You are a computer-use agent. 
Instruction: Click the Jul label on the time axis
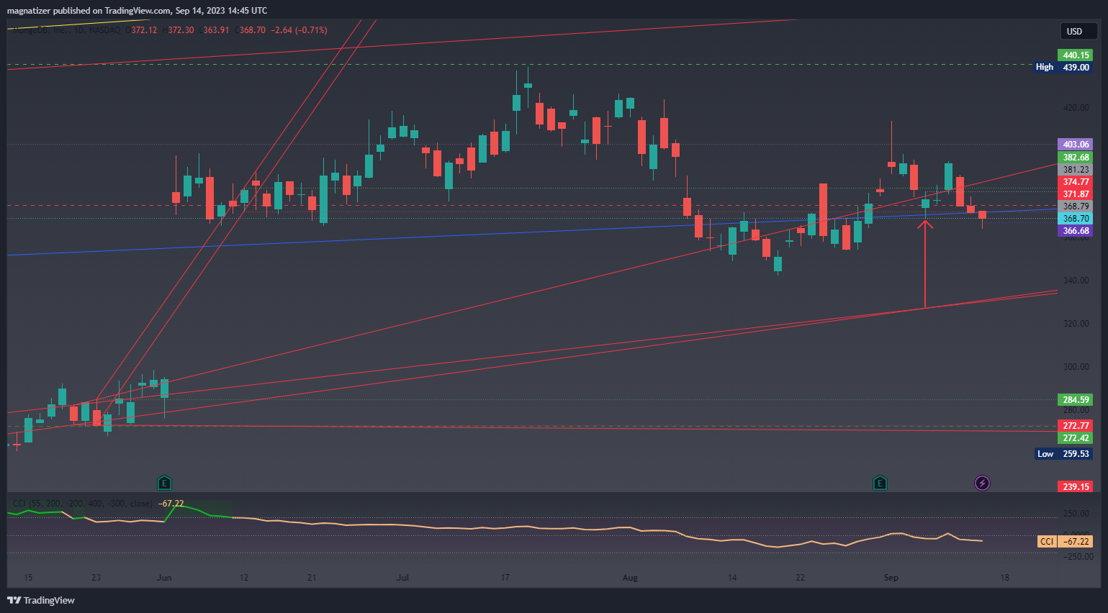(x=402, y=578)
